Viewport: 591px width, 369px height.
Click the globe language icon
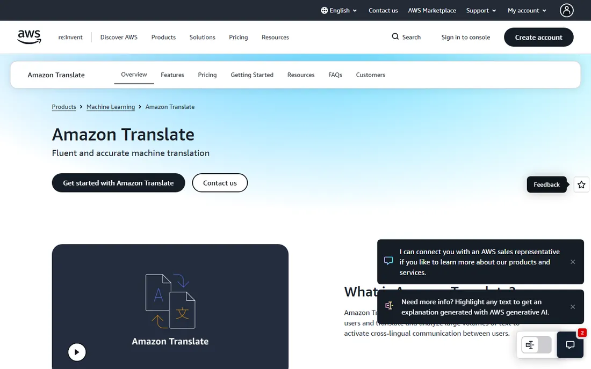(x=324, y=10)
